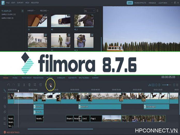The image size is (180, 135).
Task: Click the timeline zoom out minus icon
Action: 156,85
